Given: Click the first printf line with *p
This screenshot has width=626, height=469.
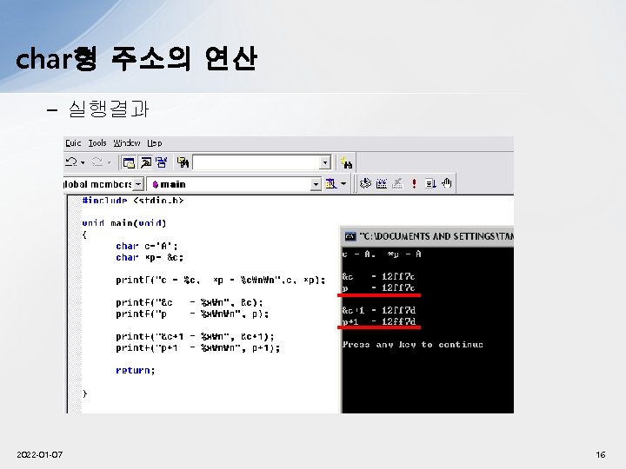Looking at the screenshot, I should pyautogui.click(x=221, y=281).
